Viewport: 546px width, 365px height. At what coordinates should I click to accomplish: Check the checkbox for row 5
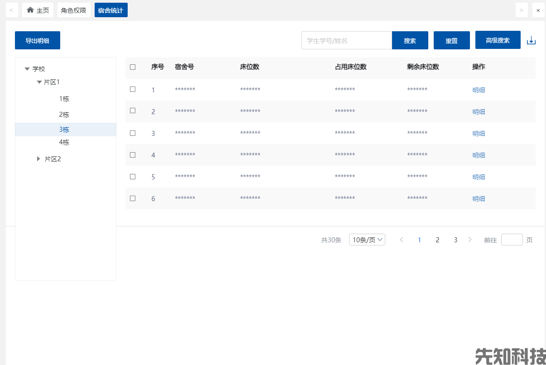tap(133, 177)
